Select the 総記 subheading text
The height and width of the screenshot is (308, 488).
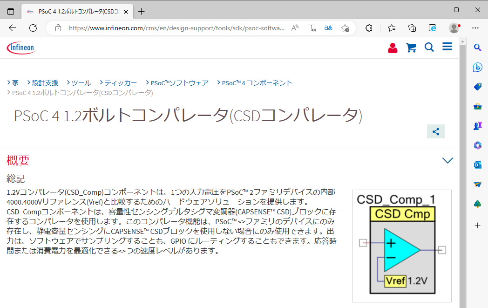(x=15, y=179)
